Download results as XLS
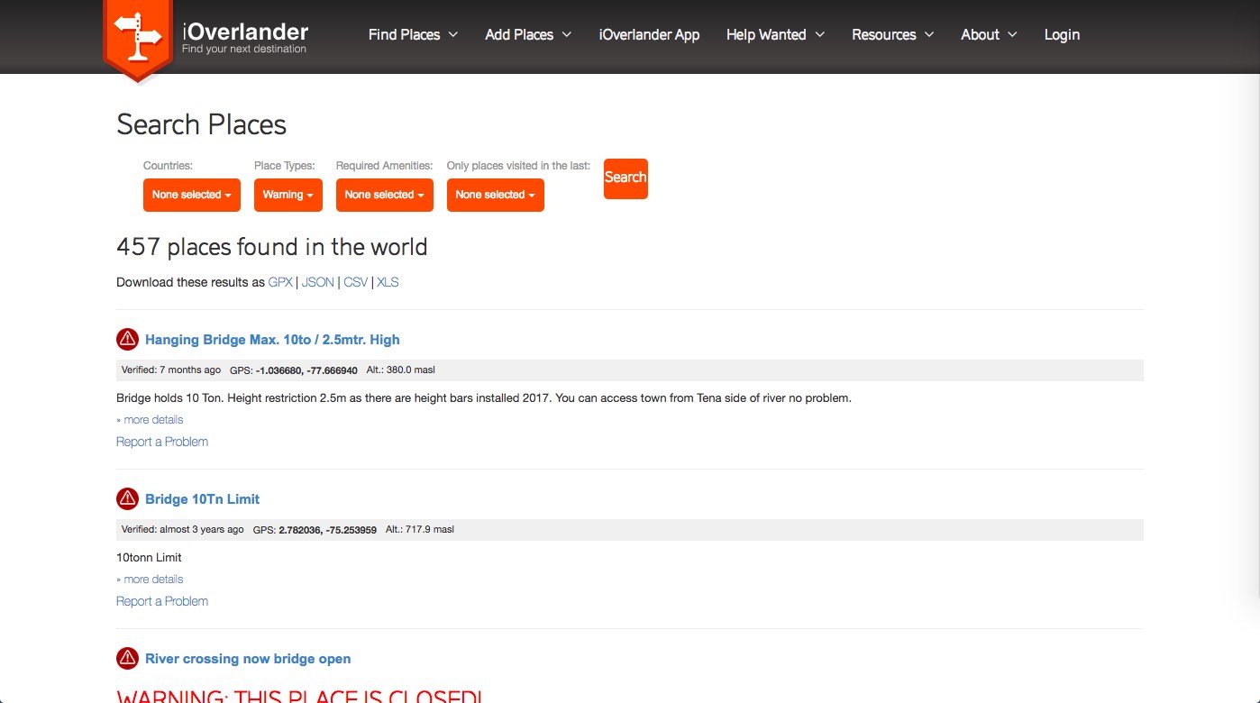The width and height of the screenshot is (1260, 703). click(x=388, y=282)
